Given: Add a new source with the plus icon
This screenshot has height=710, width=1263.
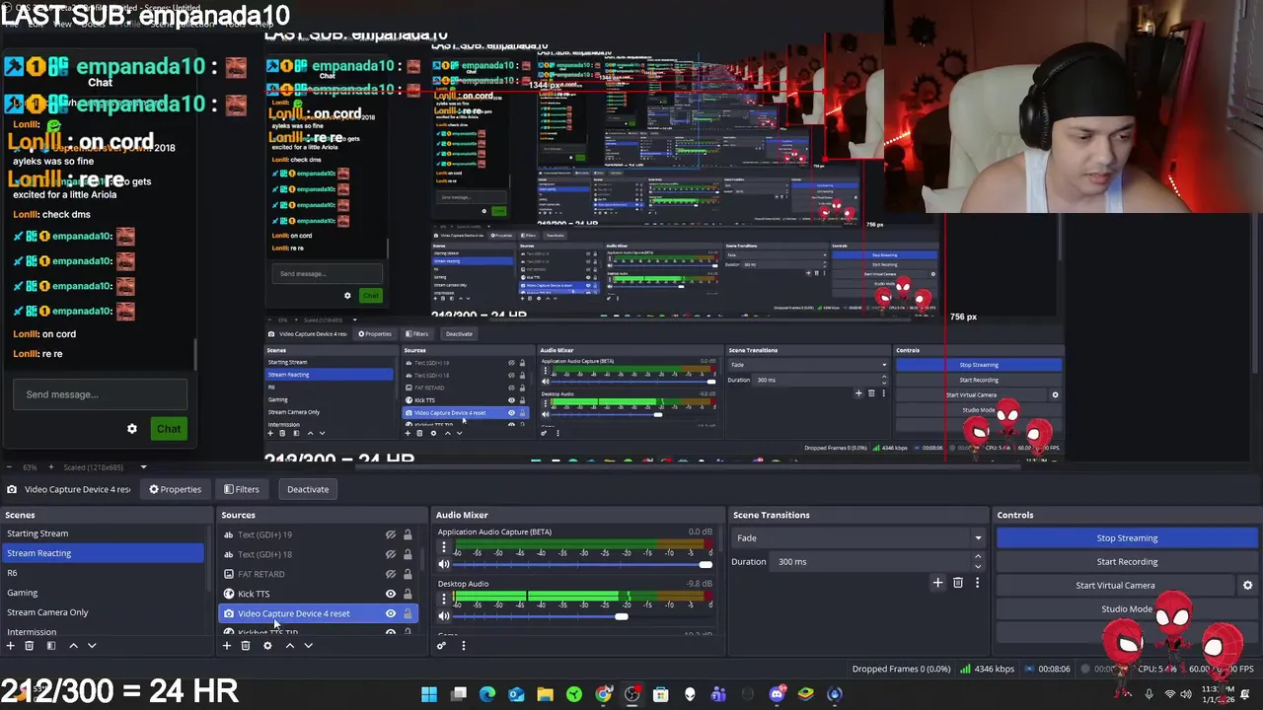Looking at the screenshot, I should click(x=226, y=646).
